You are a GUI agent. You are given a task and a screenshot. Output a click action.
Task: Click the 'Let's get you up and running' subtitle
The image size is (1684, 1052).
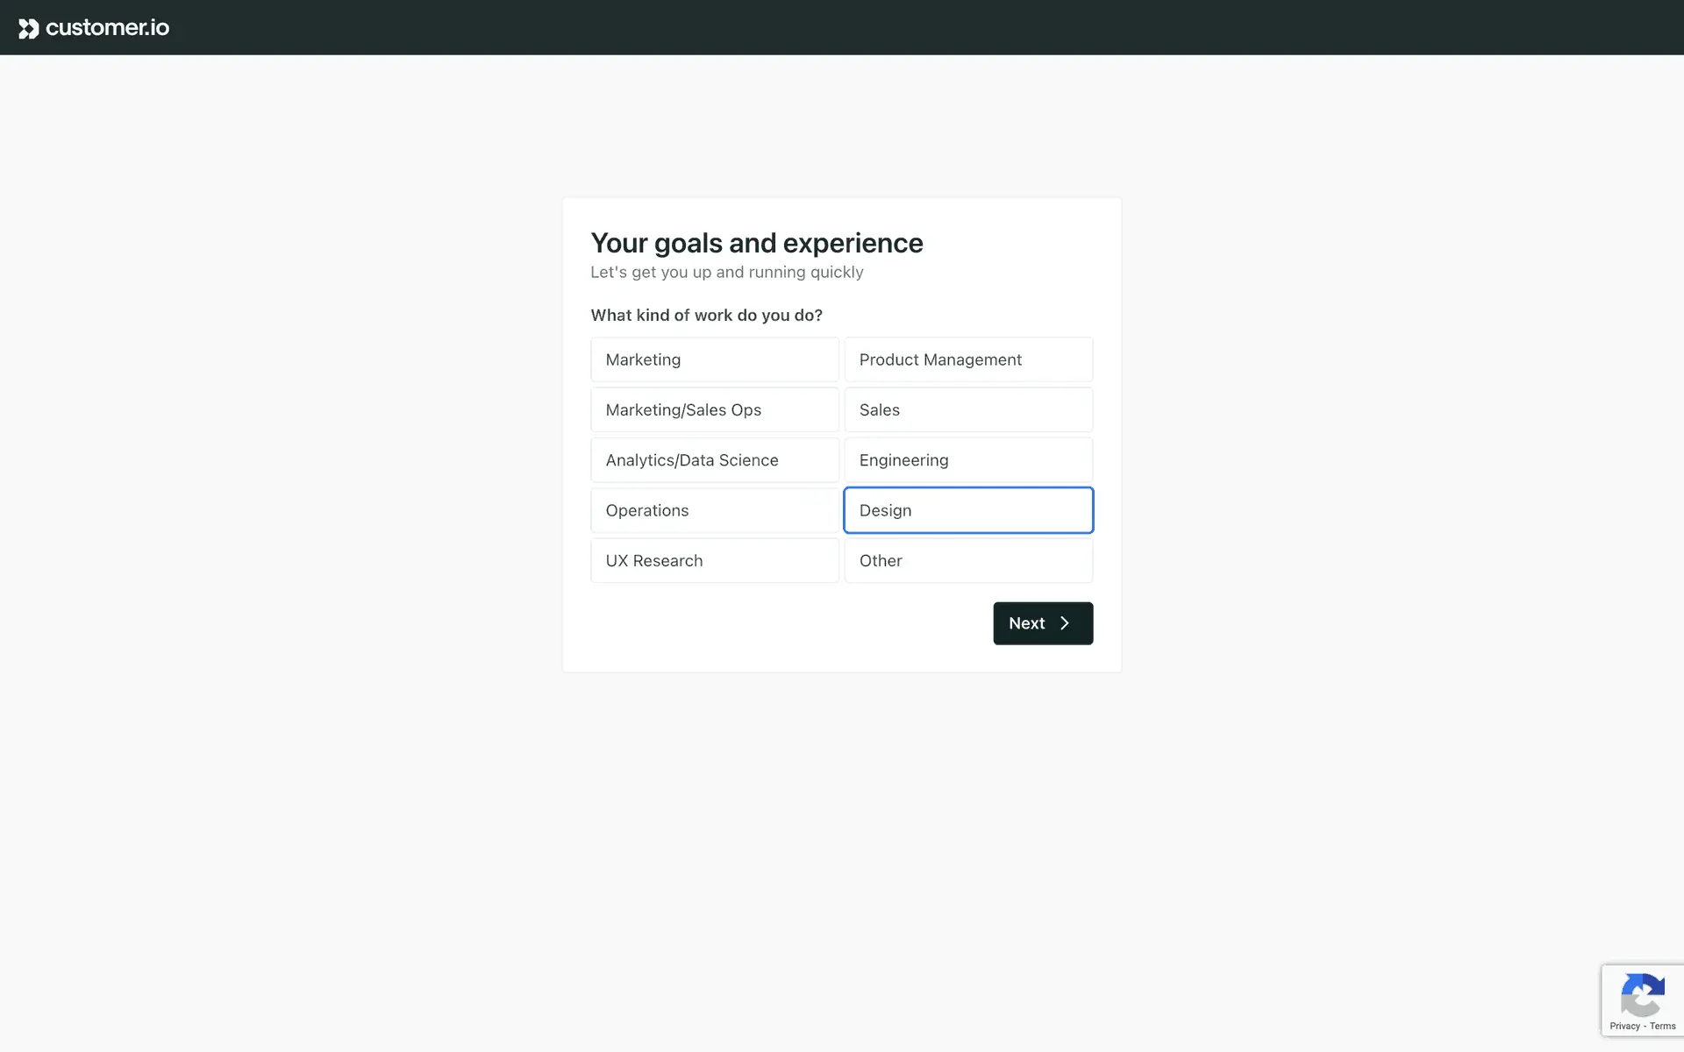click(726, 272)
